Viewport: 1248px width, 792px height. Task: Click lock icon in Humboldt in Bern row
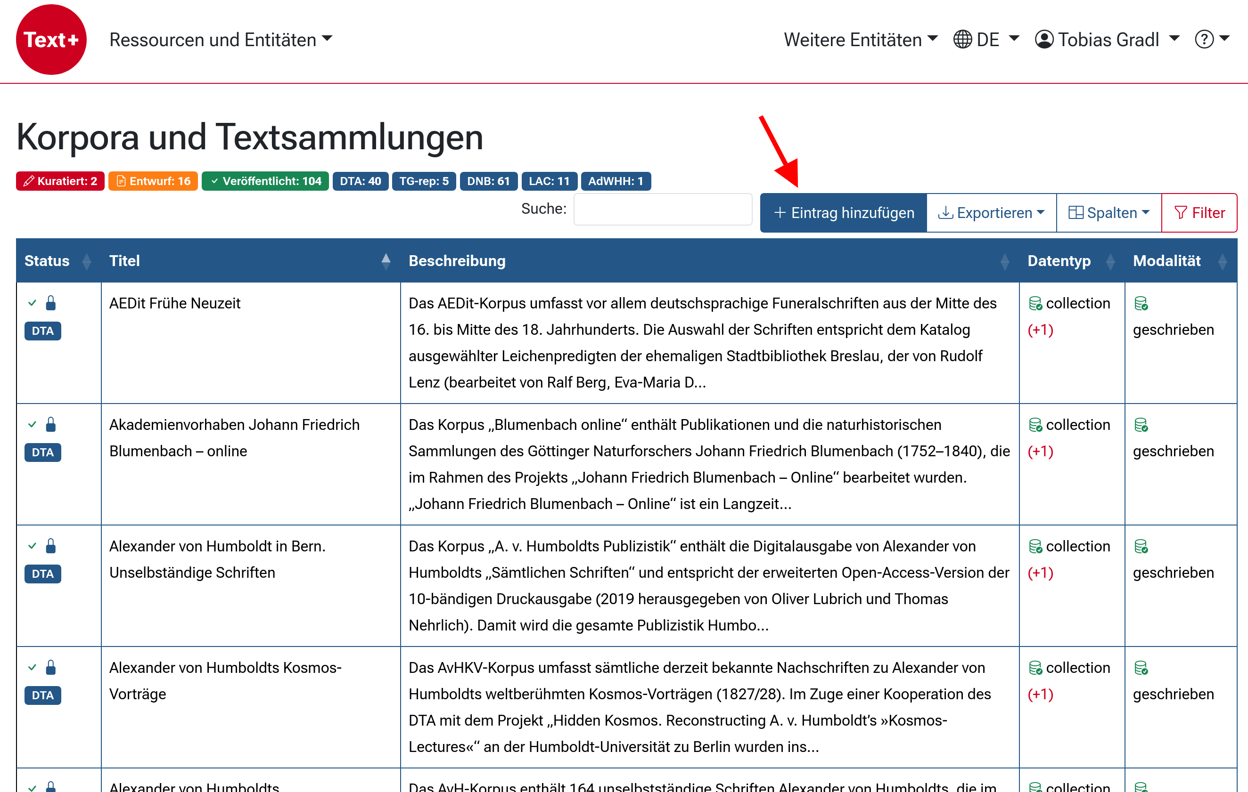(51, 546)
